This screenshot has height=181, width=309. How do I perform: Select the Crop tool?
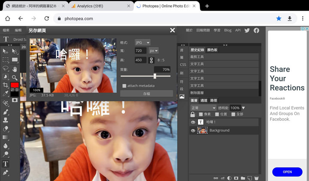tap(5, 85)
